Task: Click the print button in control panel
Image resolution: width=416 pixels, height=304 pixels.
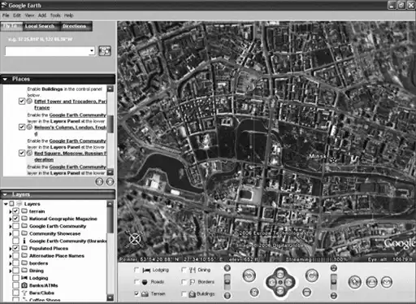Action: pyautogui.click(x=371, y=282)
